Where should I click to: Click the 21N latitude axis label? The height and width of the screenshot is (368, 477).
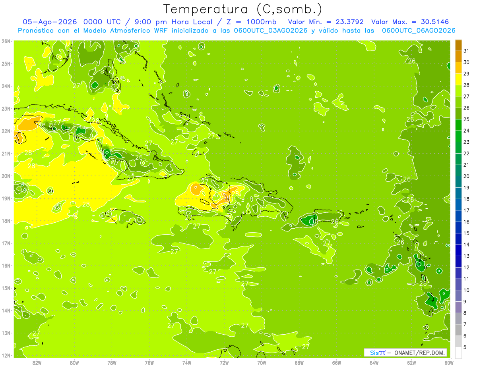point(6,154)
